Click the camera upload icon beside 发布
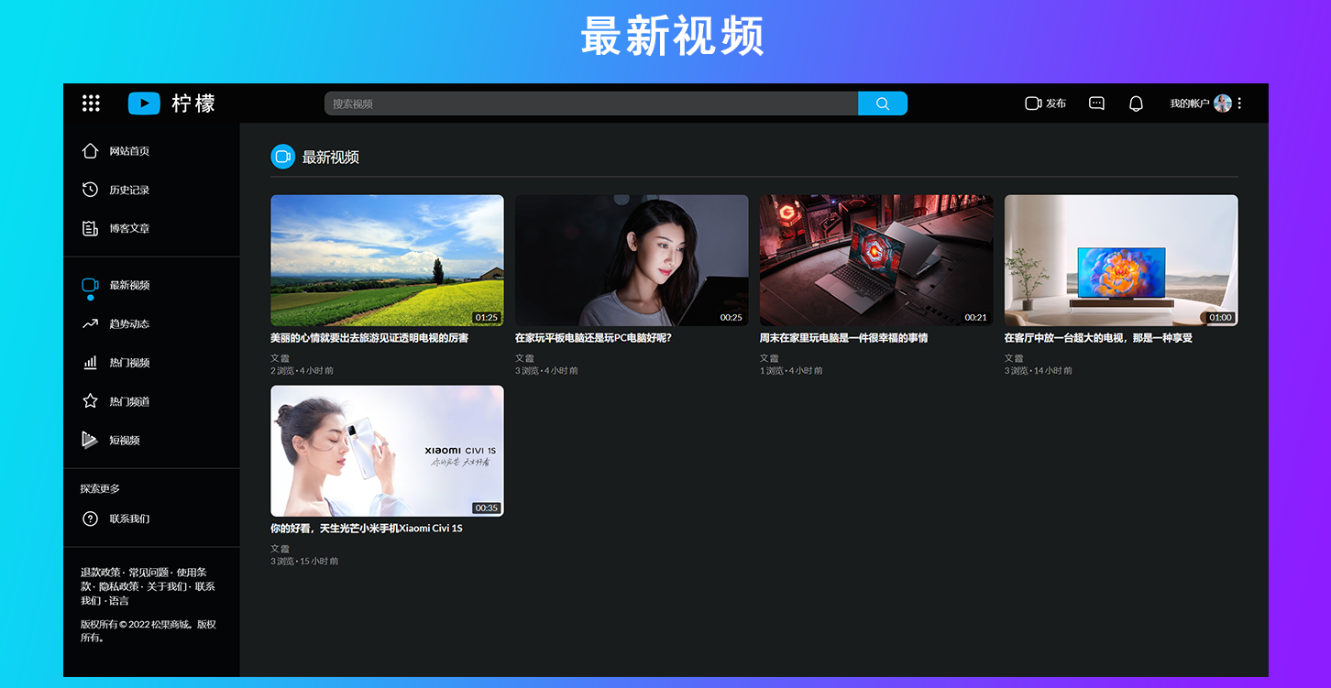1331x688 pixels. tap(1034, 104)
